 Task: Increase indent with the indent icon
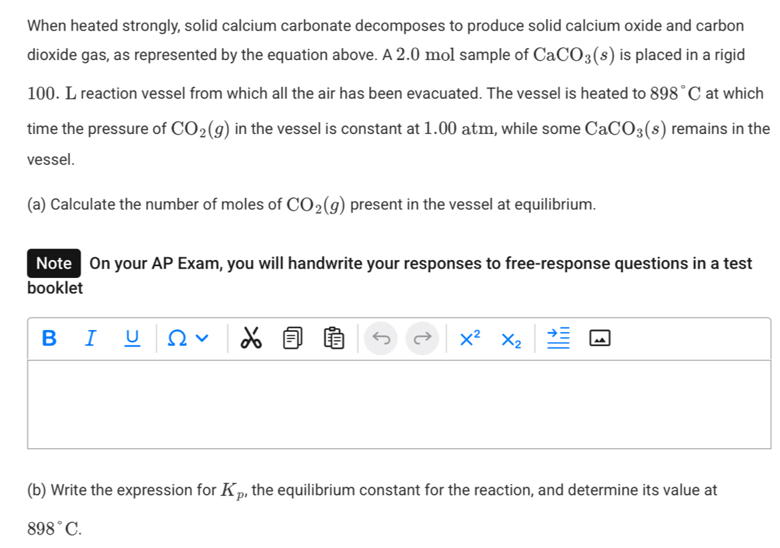556,339
